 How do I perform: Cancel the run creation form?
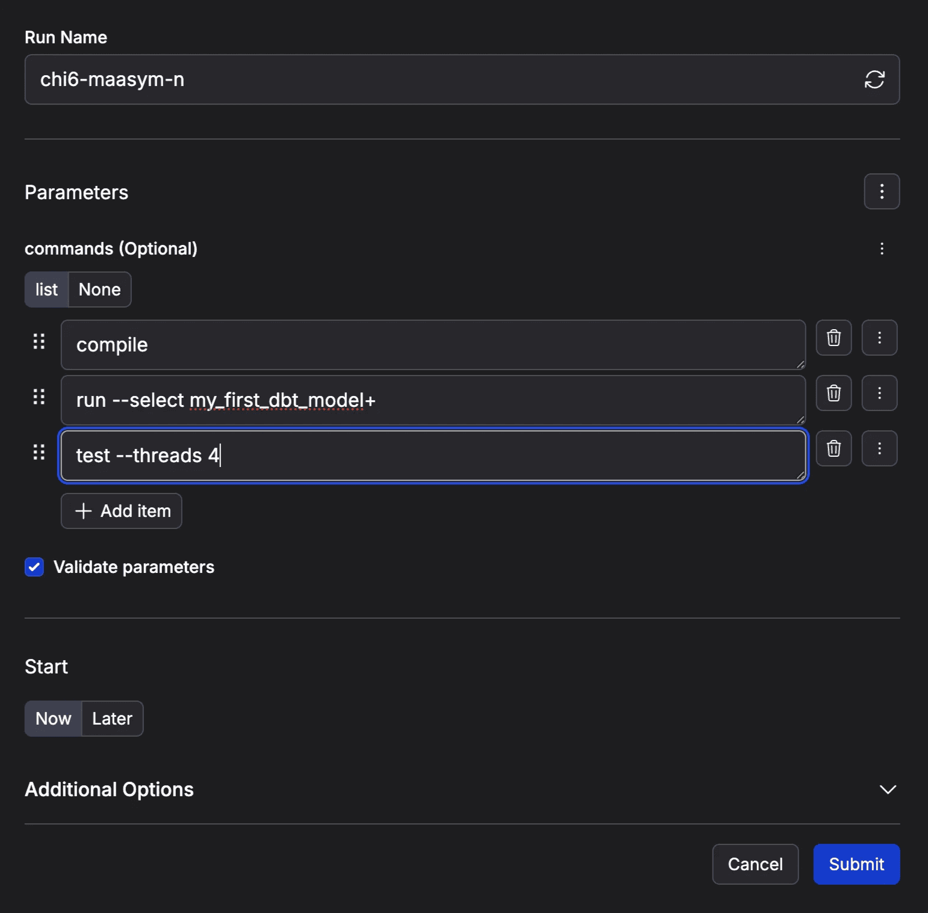[x=755, y=864]
